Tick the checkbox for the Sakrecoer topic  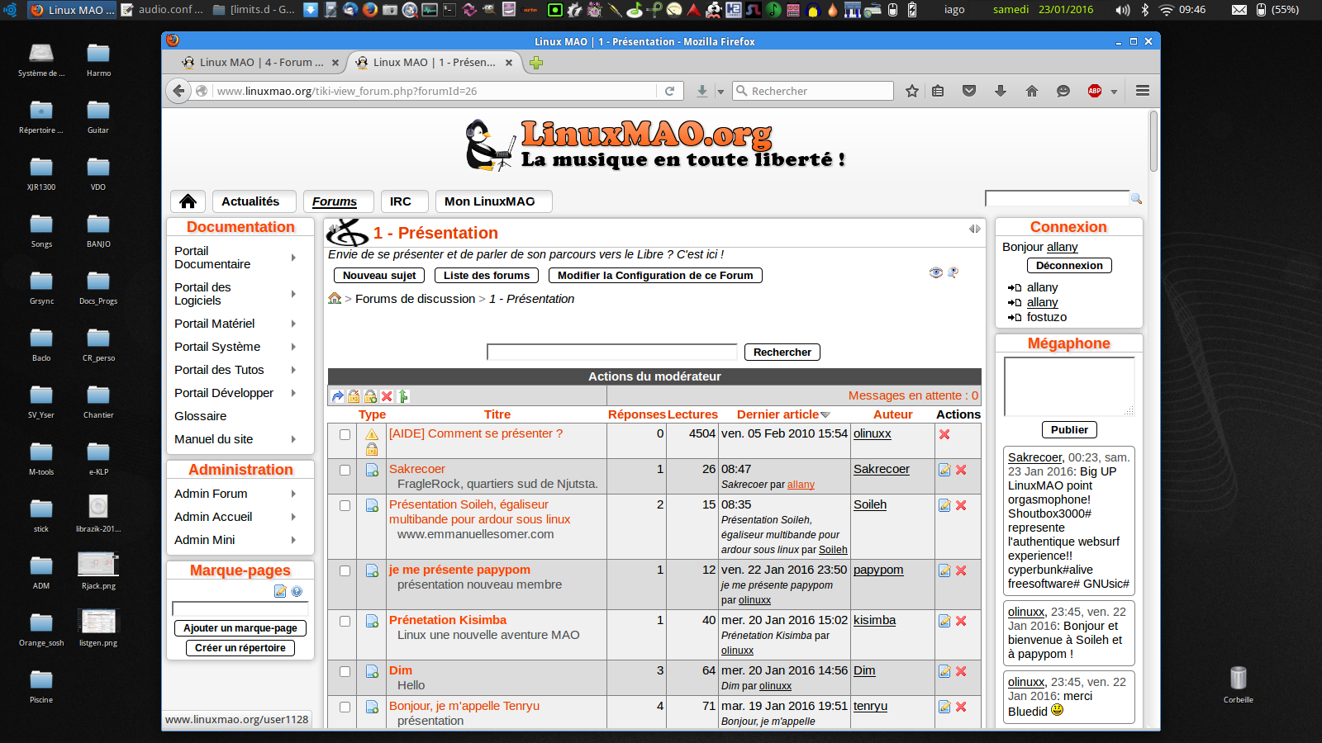tap(345, 470)
